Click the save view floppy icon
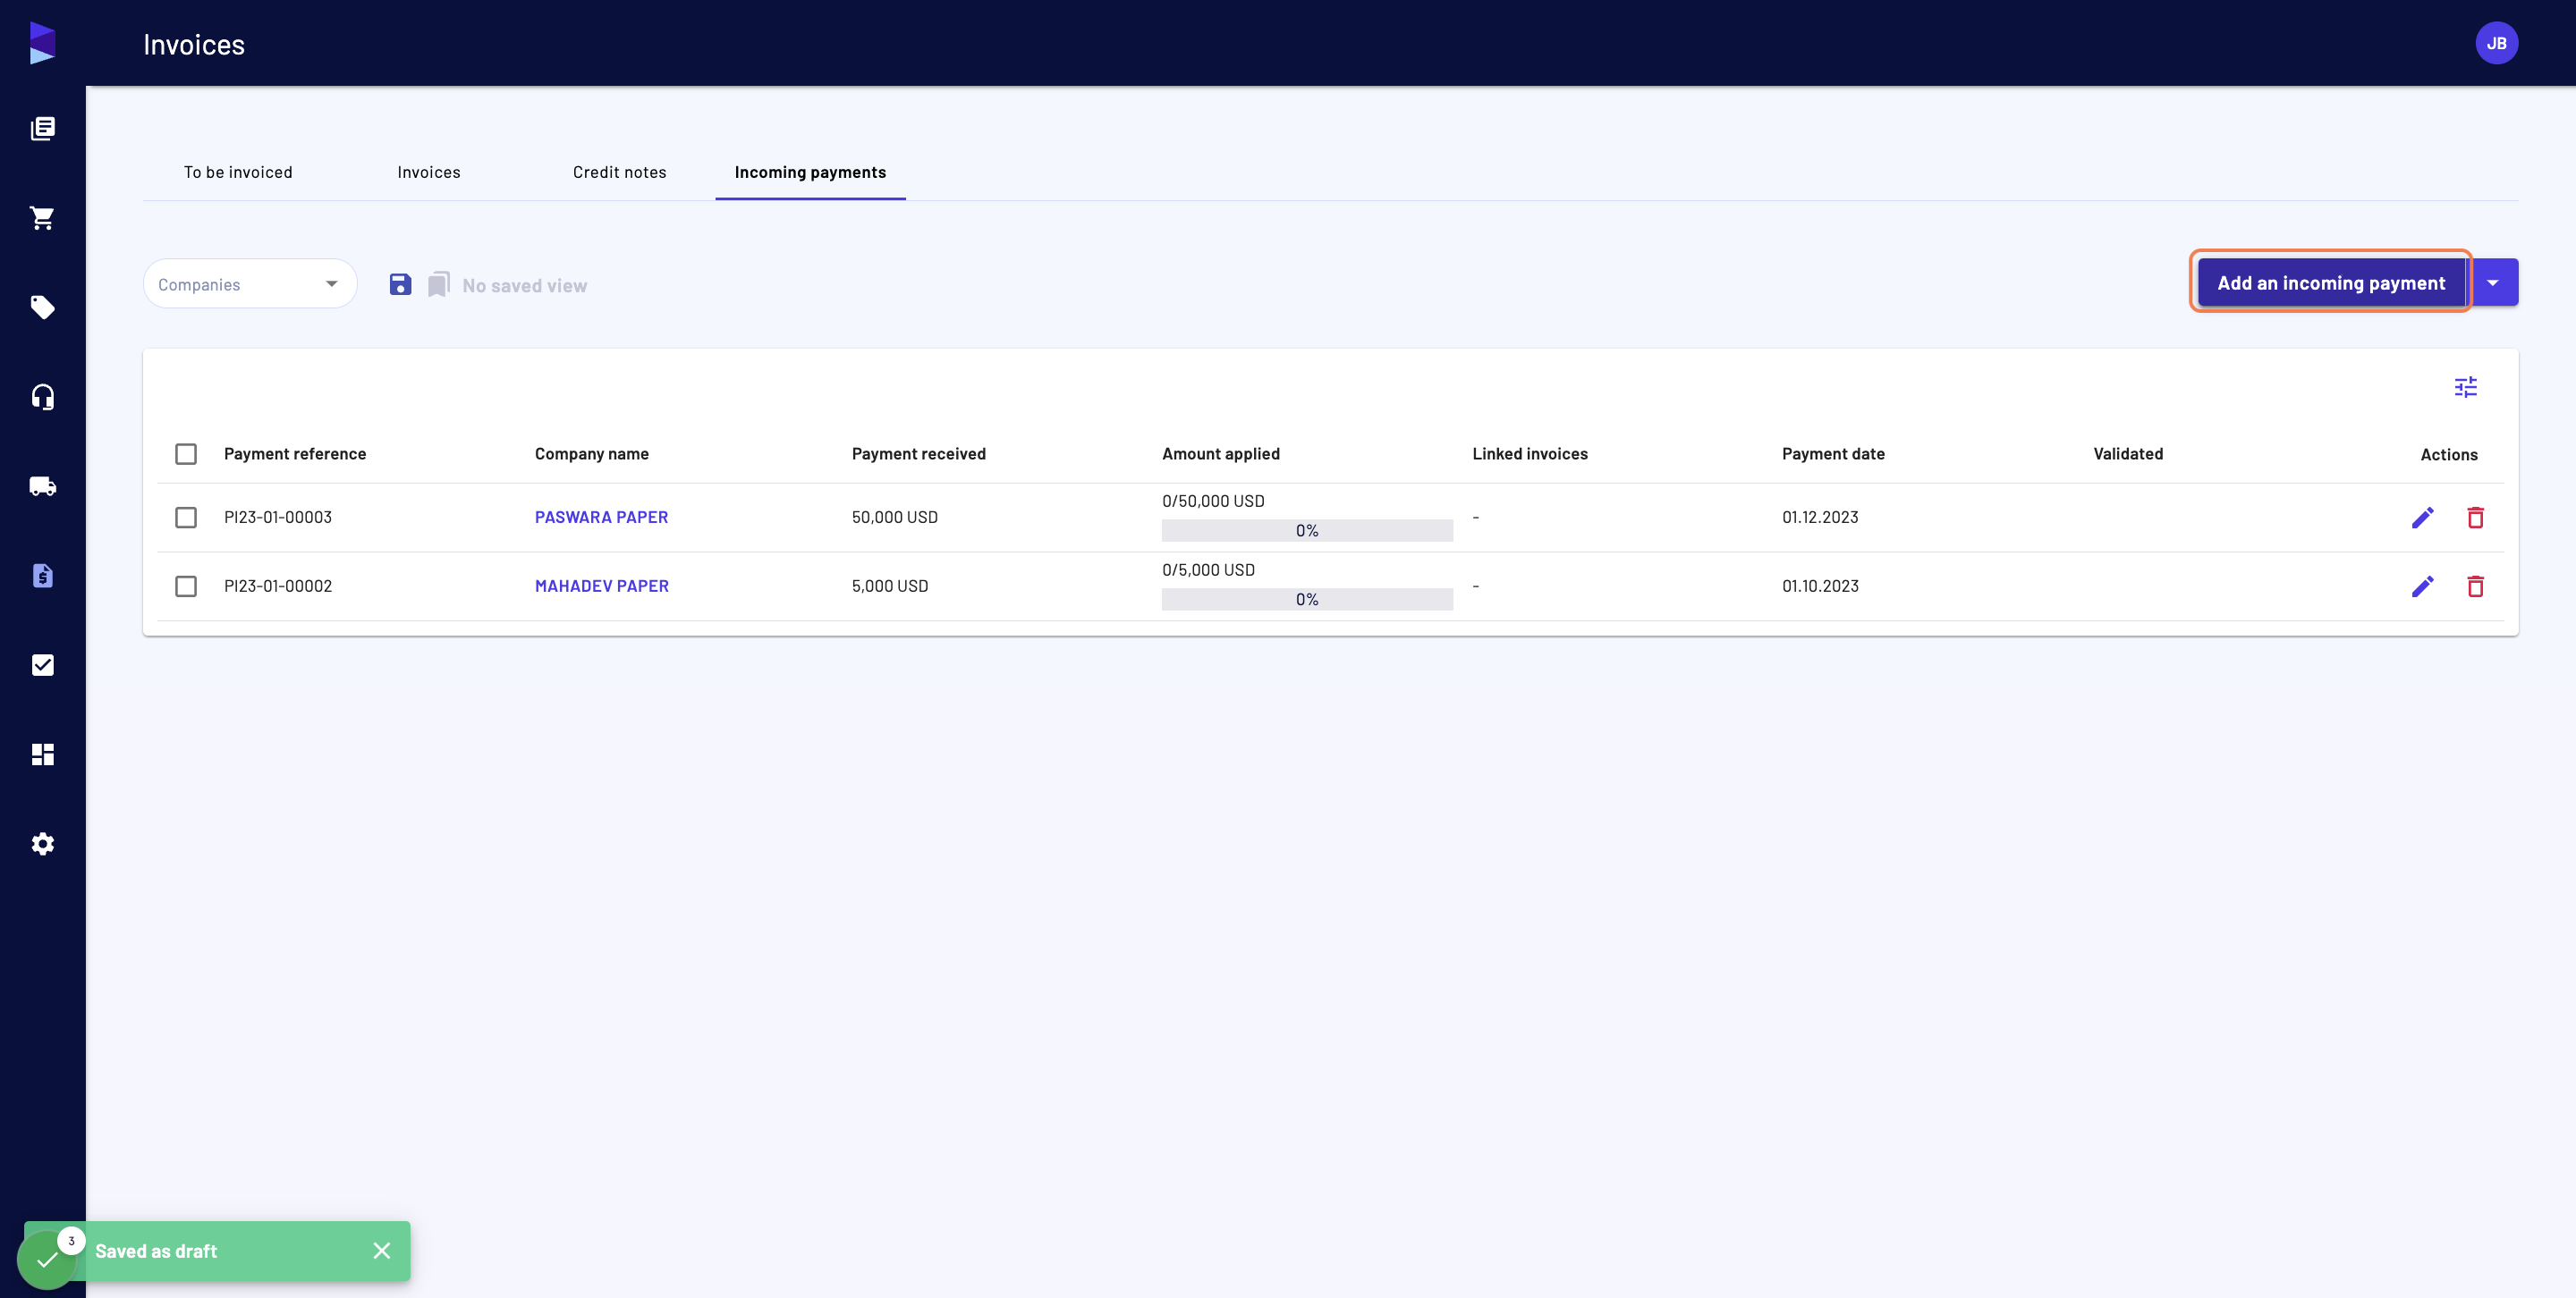Viewport: 2576px width, 1298px height. click(400, 285)
